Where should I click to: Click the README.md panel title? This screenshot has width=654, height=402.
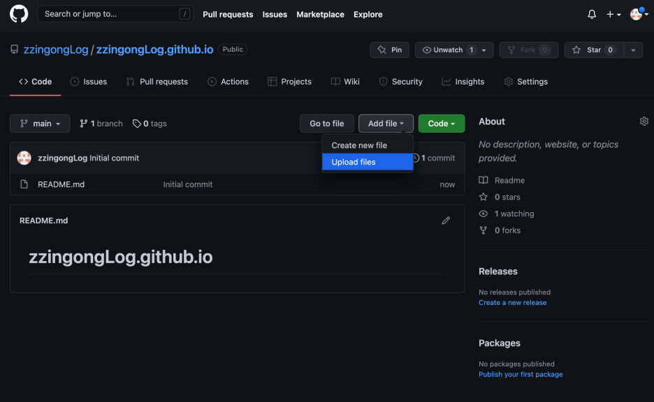44,221
